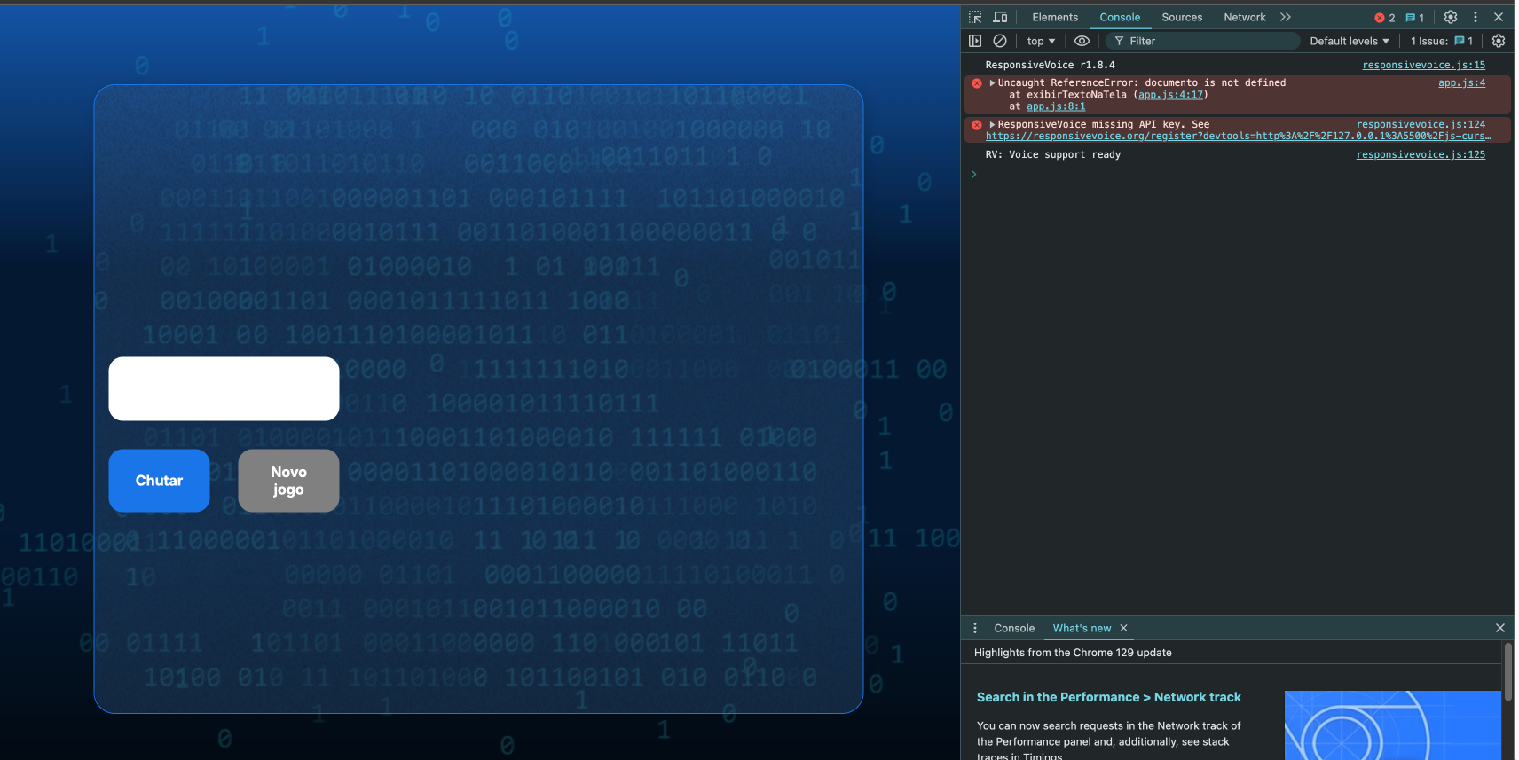This screenshot has height=760, width=1519.
Task: Click the What's new video thumbnail
Action: point(1392,725)
